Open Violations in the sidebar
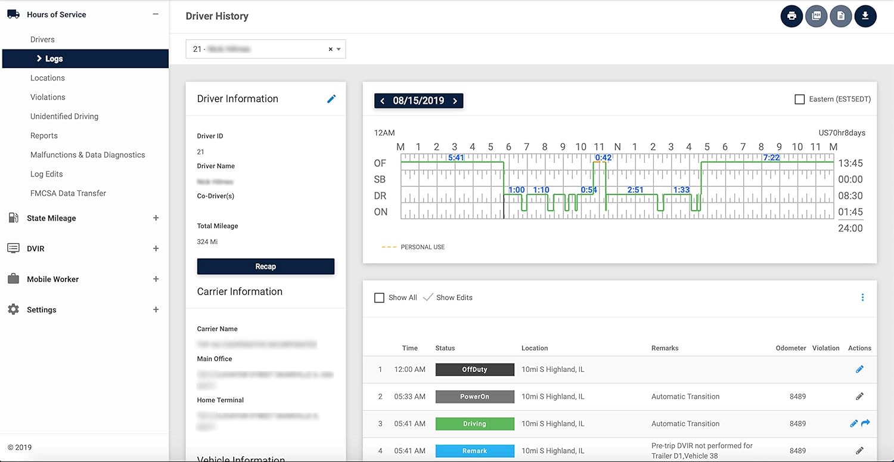Viewport: 894px width, 462px height. coord(48,97)
